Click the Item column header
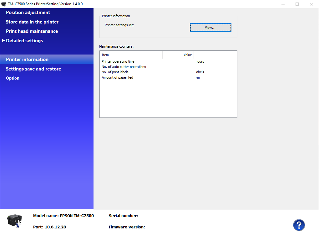 tap(131, 55)
